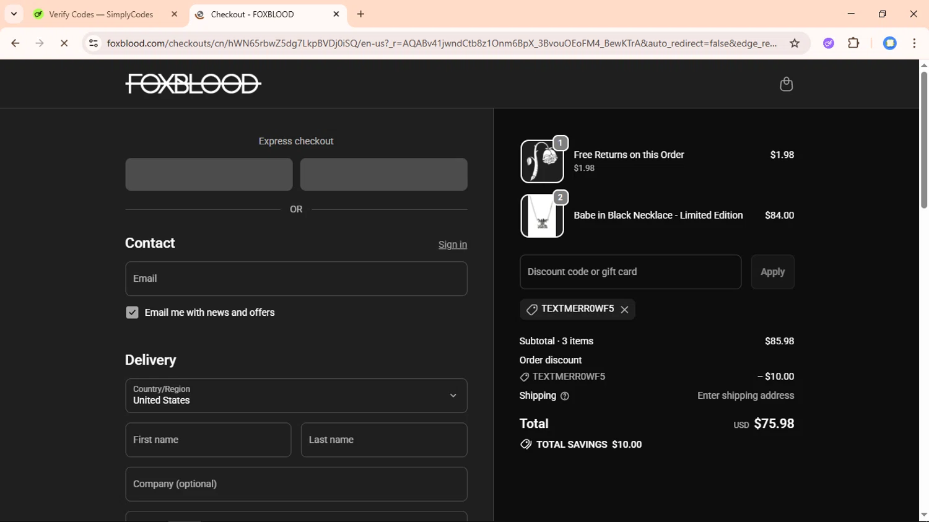
Task: Stop loading the page
Action: [x=64, y=43]
